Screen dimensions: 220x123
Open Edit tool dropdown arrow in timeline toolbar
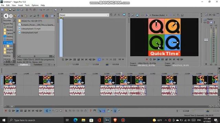pyautogui.click(x=50, y=111)
